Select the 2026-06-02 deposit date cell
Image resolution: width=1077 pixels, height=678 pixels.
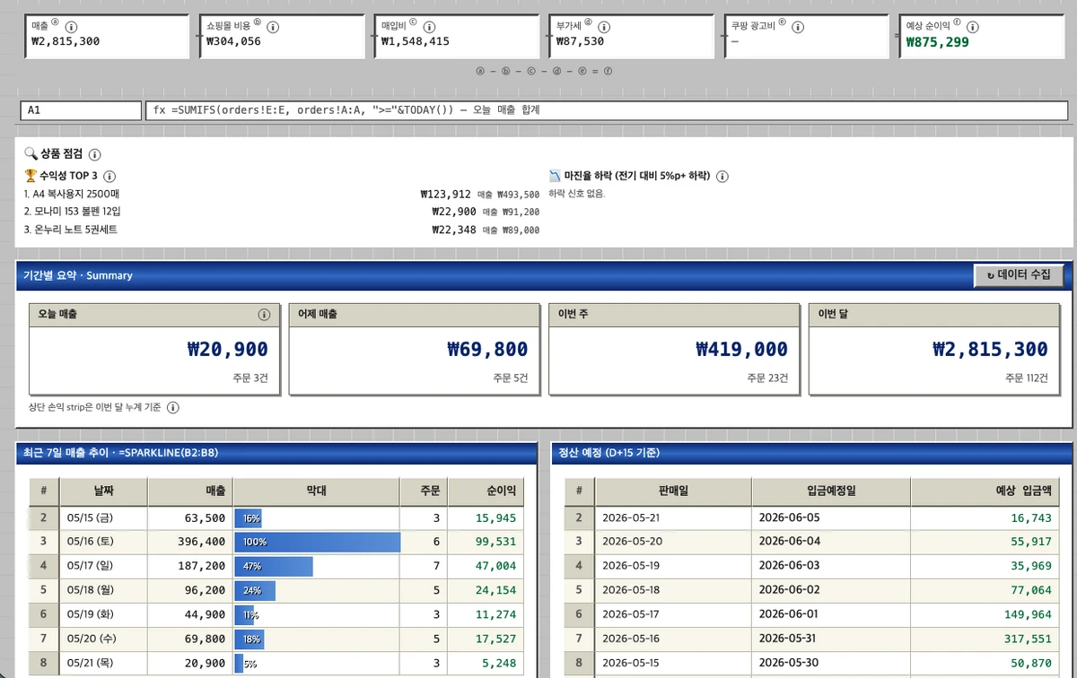[x=831, y=591]
